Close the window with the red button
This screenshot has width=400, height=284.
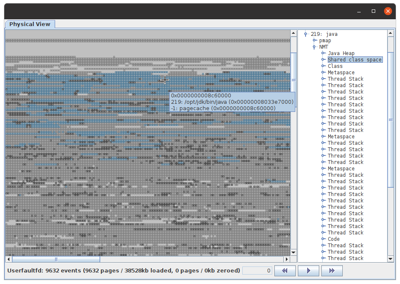pos(388,11)
